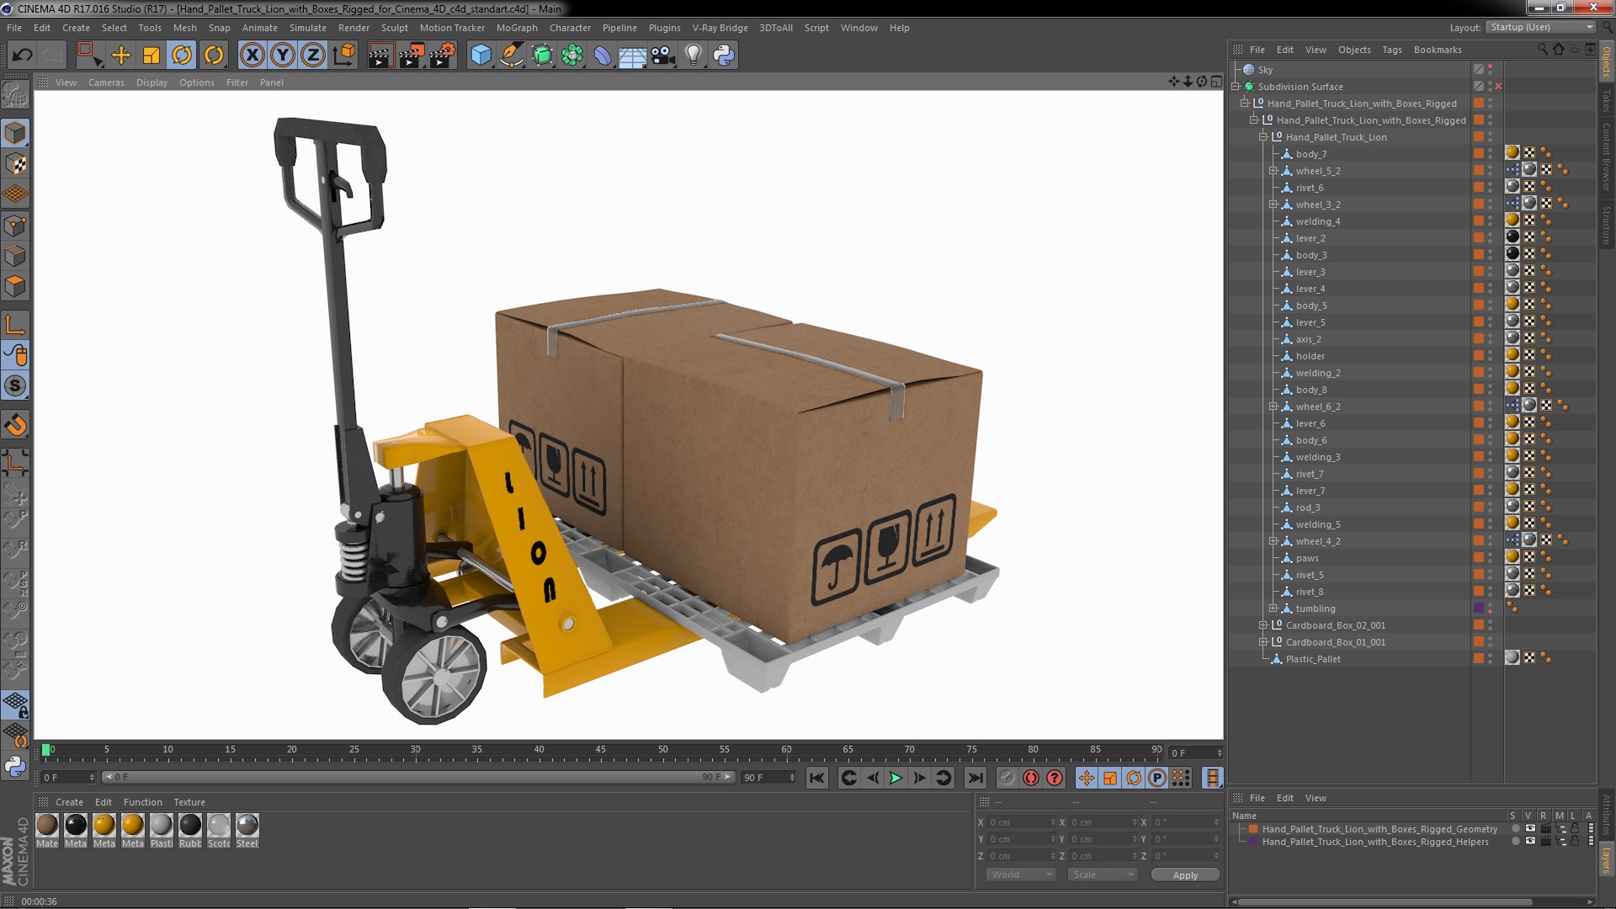The height and width of the screenshot is (909, 1616).
Task: Click Render View clapperboard icon
Action: point(380,56)
